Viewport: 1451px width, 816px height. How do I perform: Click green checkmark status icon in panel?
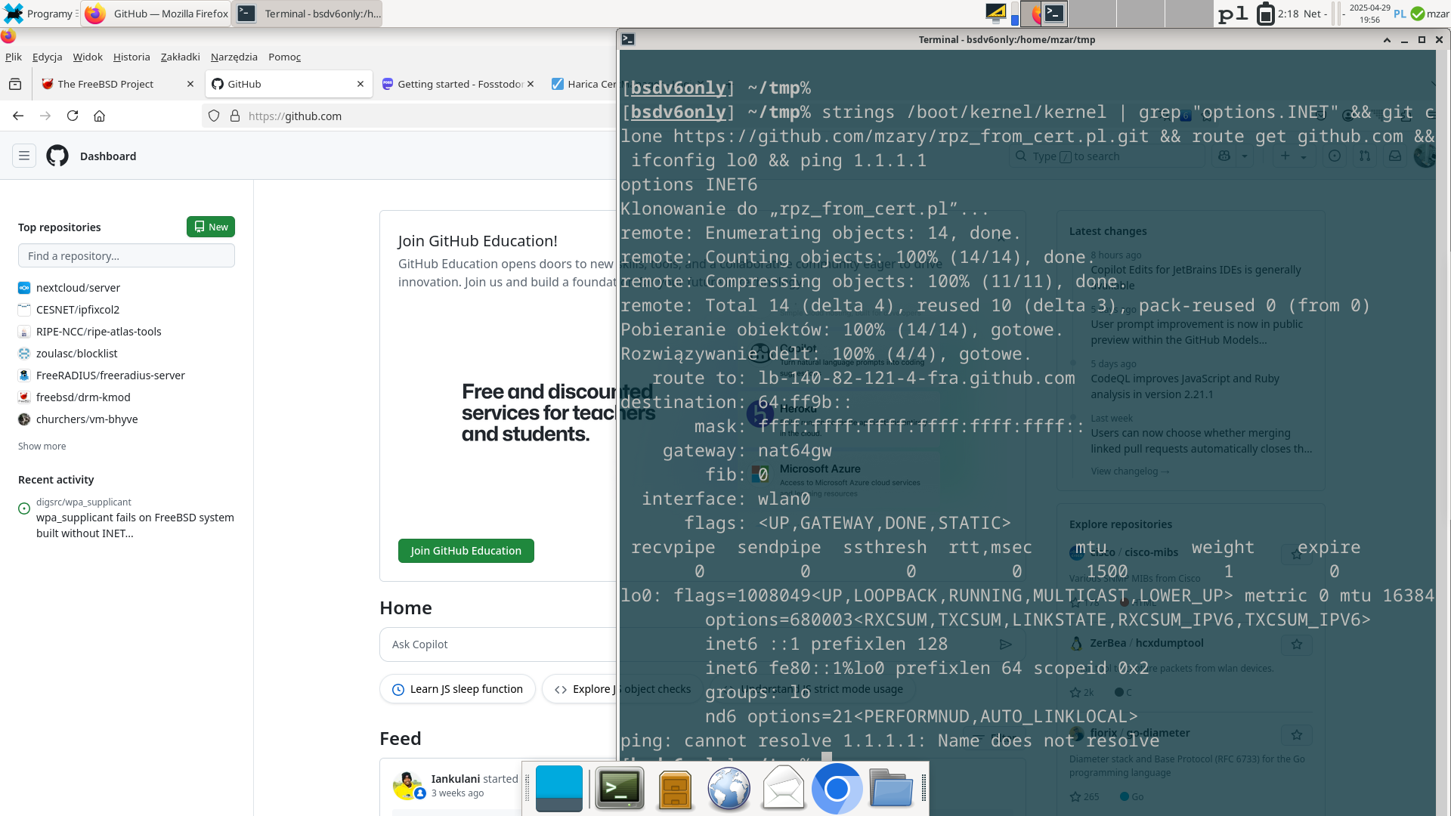pos(1418,14)
